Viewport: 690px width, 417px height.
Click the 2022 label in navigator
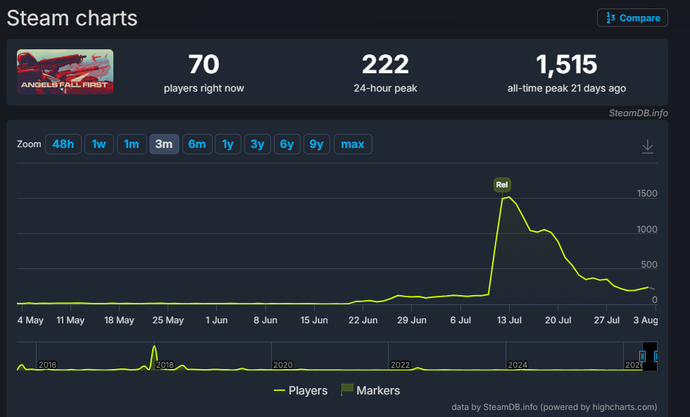[x=400, y=365]
